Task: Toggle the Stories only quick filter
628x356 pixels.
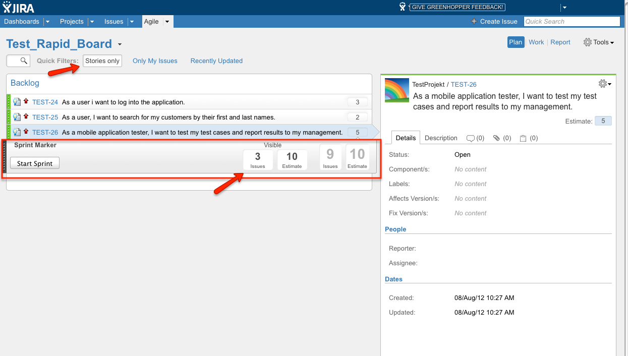Action: coord(102,61)
